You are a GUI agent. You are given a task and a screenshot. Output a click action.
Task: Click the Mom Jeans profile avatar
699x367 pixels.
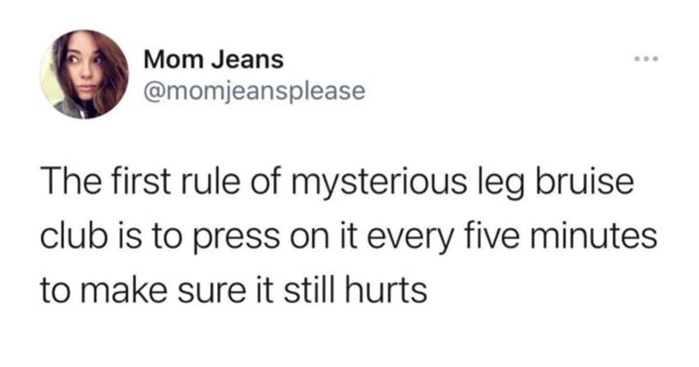[x=84, y=75]
